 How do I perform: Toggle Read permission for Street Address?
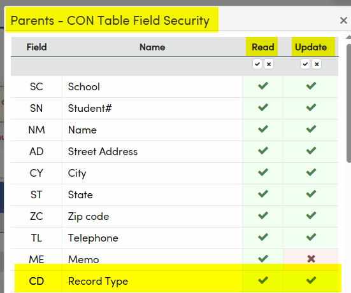(x=263, y=151)
